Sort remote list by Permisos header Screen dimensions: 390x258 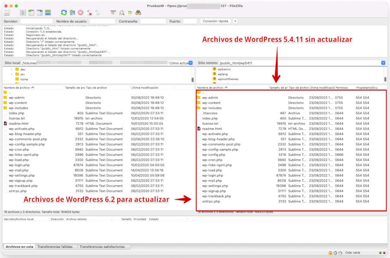pos(341,88)
